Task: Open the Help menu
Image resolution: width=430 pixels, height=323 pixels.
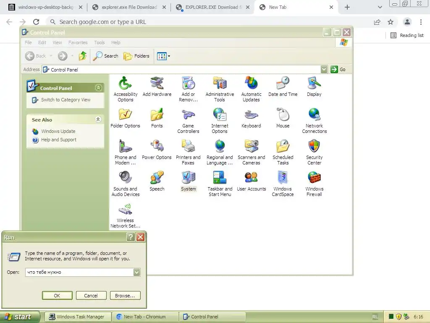Action: [x=116, y=42]
